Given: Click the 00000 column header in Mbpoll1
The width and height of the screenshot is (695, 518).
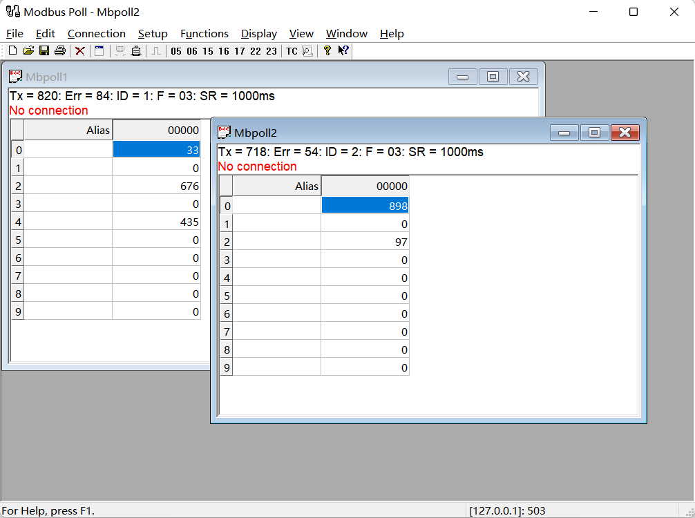Looking at the screenshot, I should 156,130.
